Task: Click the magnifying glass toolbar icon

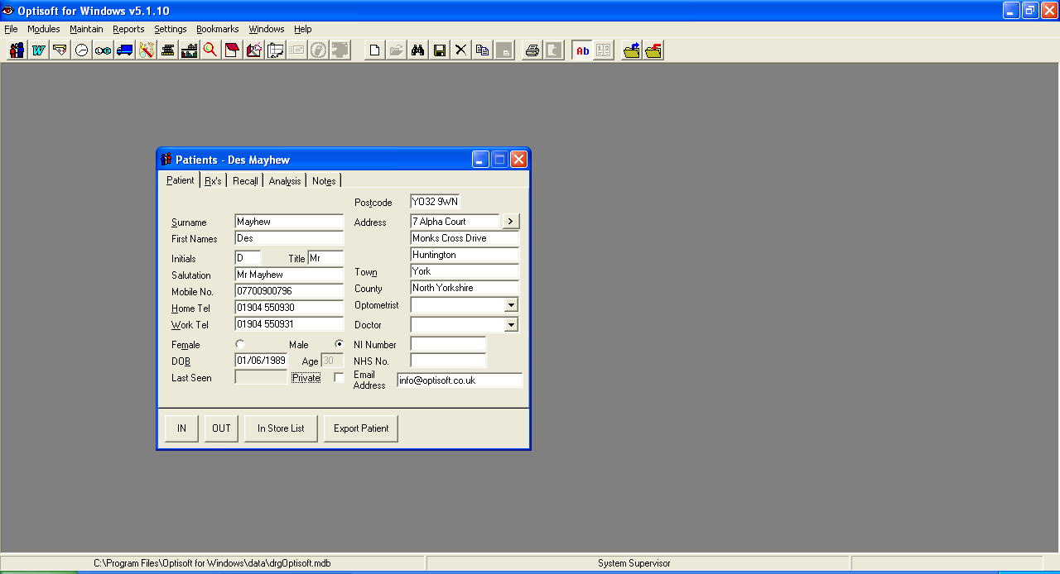Action: click(x=210, y=50)
